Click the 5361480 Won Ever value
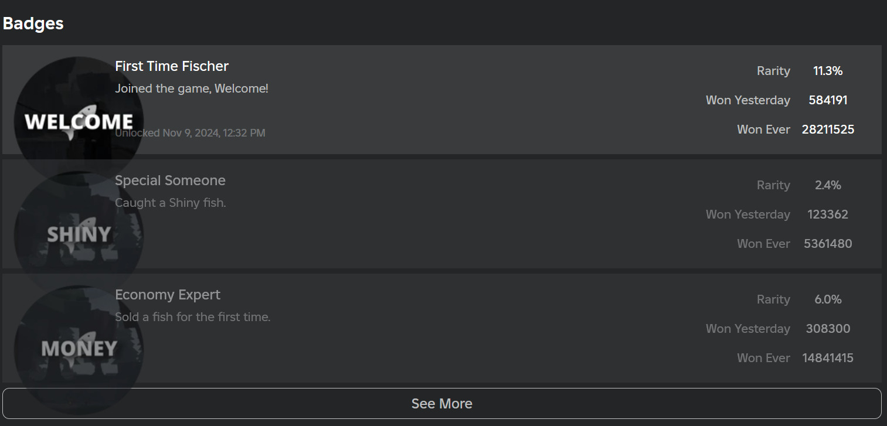 coord(828,244)
